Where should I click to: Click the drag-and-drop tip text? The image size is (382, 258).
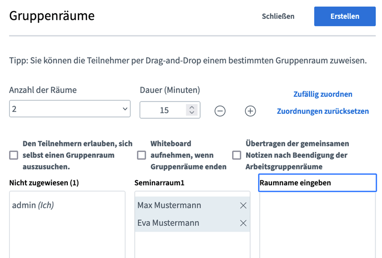pos(188,61)
